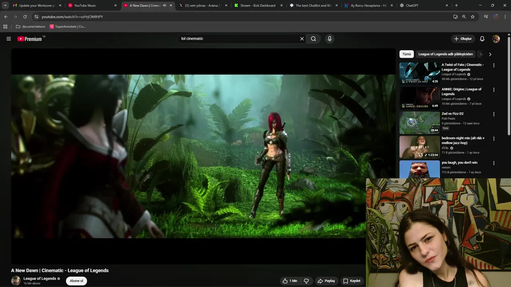This screenshot has height=287, width=511.
Task: Open options for bedroom night mix
Action: click(x=494, y=139)
